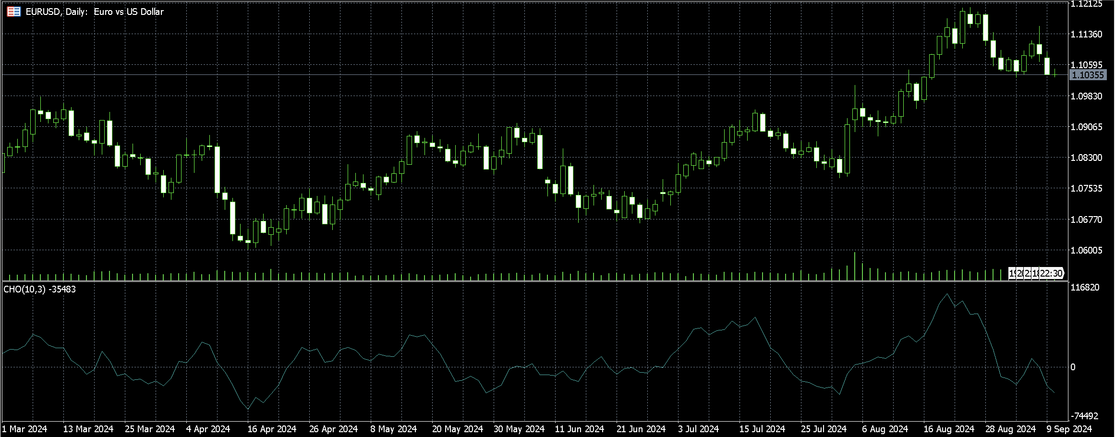Select the 'EURUSD, Daily: Euro vs US Dollar' title
Viewport: 1115px width, 437px height.
pos(95,12)
